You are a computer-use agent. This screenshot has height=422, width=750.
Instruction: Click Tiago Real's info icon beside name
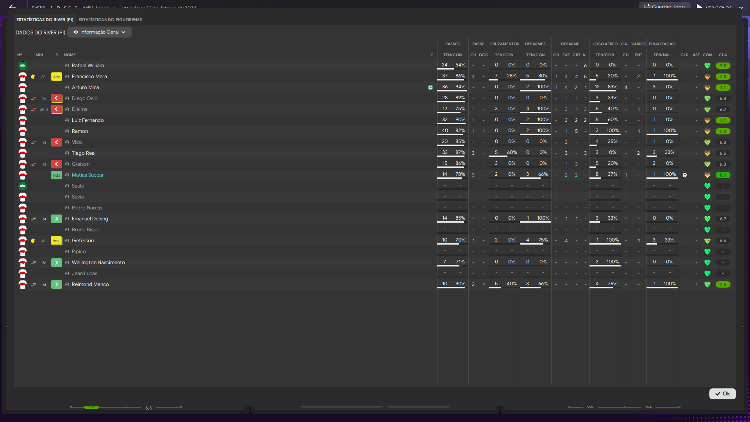67,153
